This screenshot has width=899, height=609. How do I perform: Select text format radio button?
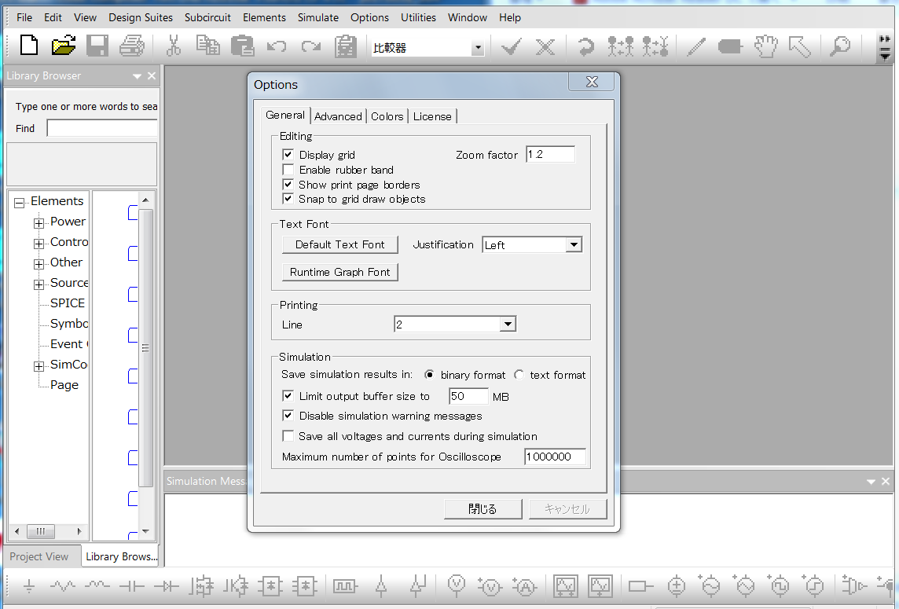[x=519, y=375]
